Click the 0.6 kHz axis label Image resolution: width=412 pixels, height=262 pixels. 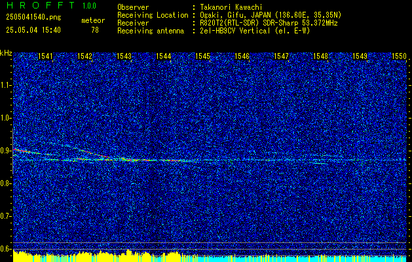point(6,249)
